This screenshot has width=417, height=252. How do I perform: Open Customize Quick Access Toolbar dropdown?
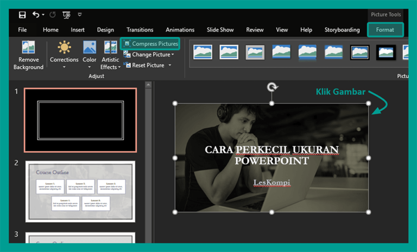coord(79,15)
